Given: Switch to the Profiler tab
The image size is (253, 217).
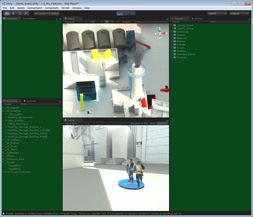Looking at the screenshot, I should click(198, 19).
